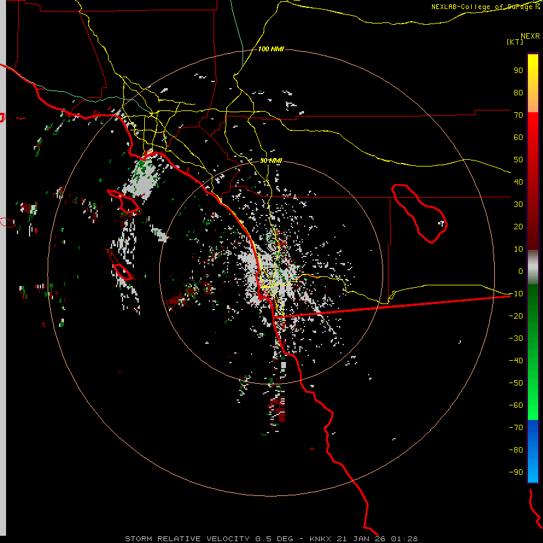Click the -30 value on velocity scale
The image size is (543, 543).
click(516, 338)
